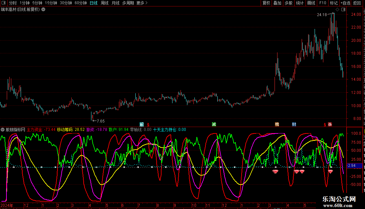Screen dimensions: 365x209
Task: Click the red S marker near 解
Action: point(148,125)
